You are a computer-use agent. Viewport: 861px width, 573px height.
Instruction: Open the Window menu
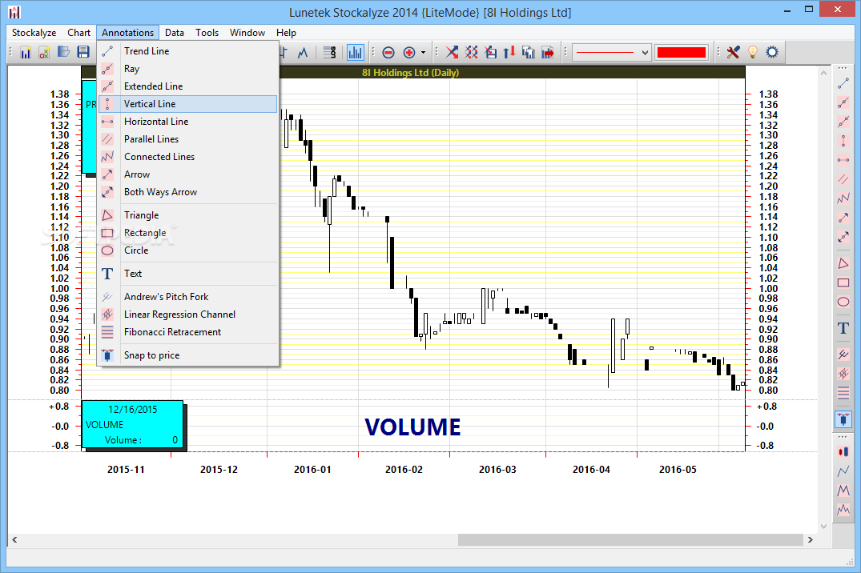(x=247, y=32)
